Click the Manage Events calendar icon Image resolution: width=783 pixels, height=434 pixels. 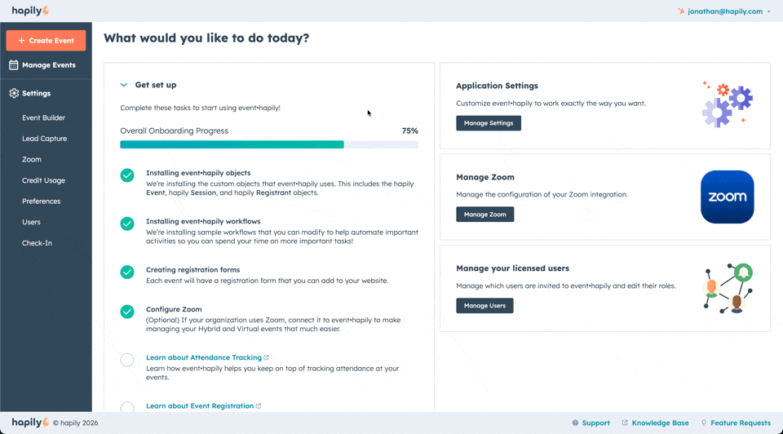click(14, 65)
